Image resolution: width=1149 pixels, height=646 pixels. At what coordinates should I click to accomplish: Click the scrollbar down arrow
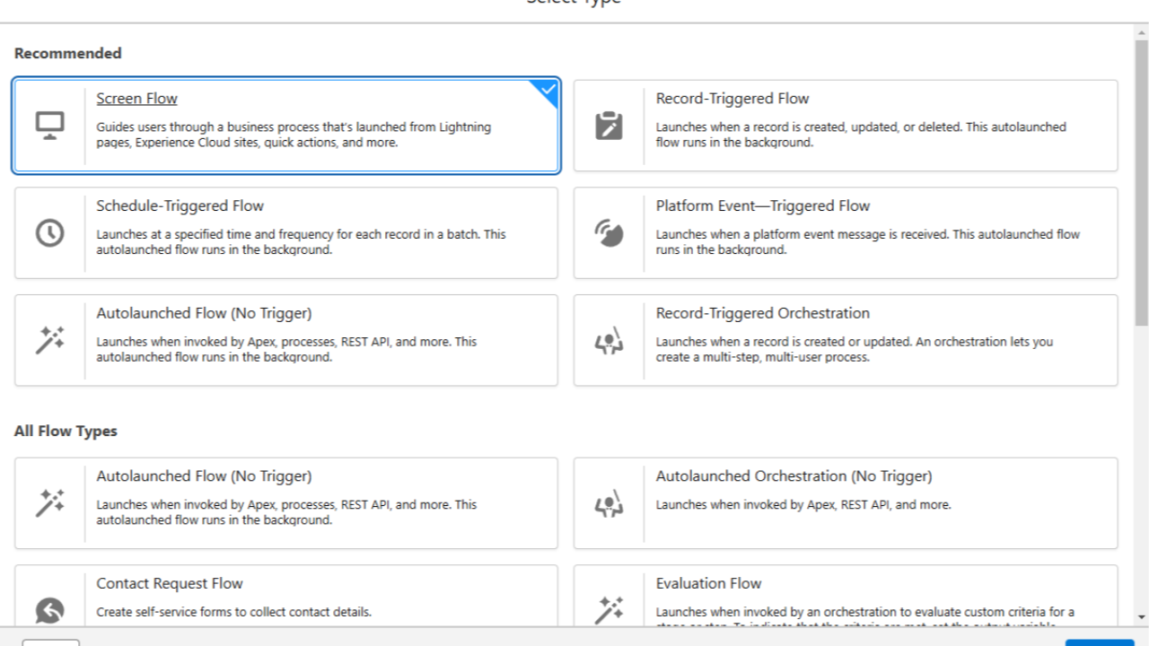click(1141, 617)
